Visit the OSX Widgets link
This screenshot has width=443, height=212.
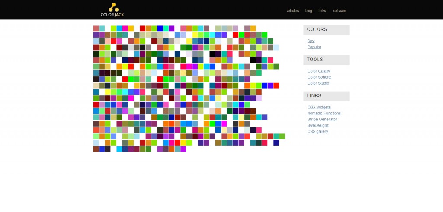pos(319,107)
